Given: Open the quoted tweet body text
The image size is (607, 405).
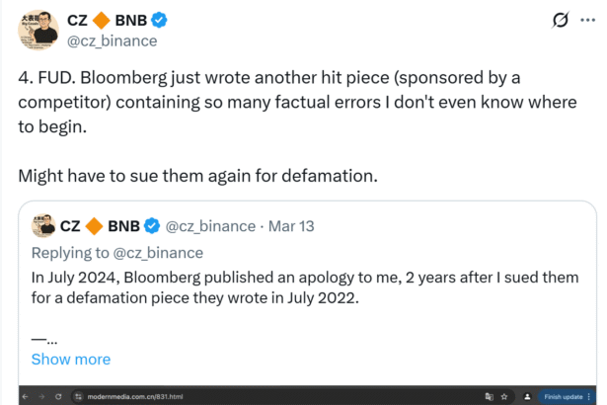Looking at the screenshot, I should click(296, 286).
